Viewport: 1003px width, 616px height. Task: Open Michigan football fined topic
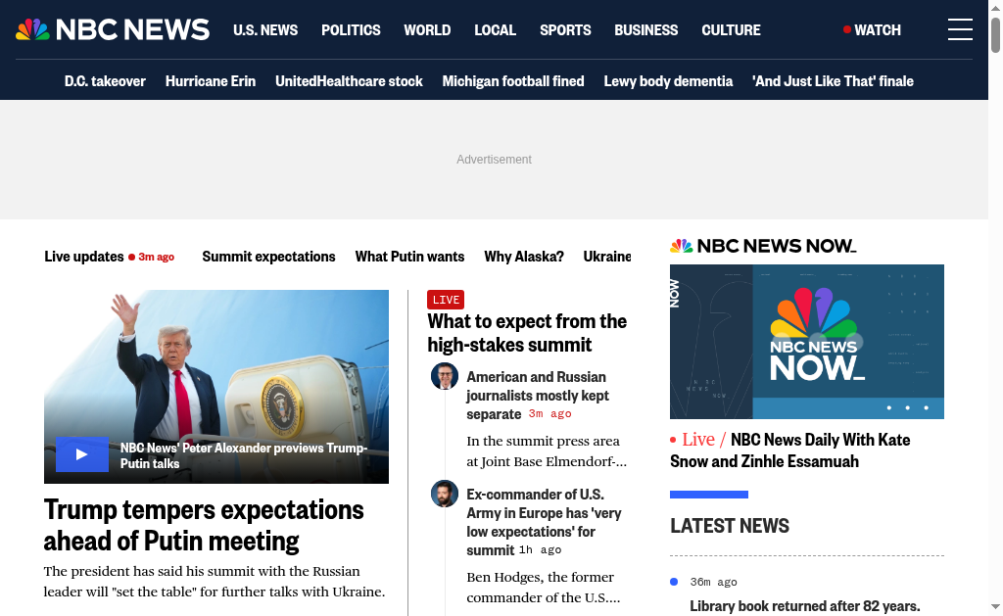point(513,81)
